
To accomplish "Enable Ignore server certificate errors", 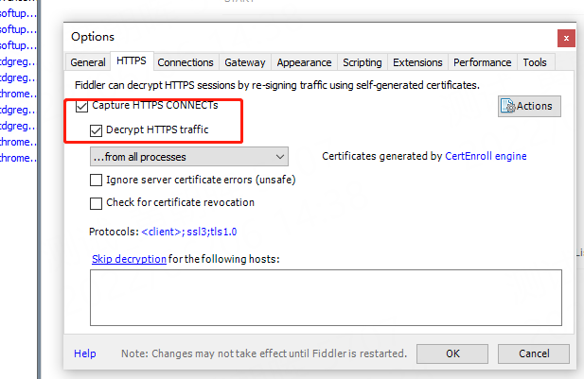I will [97, 180].
